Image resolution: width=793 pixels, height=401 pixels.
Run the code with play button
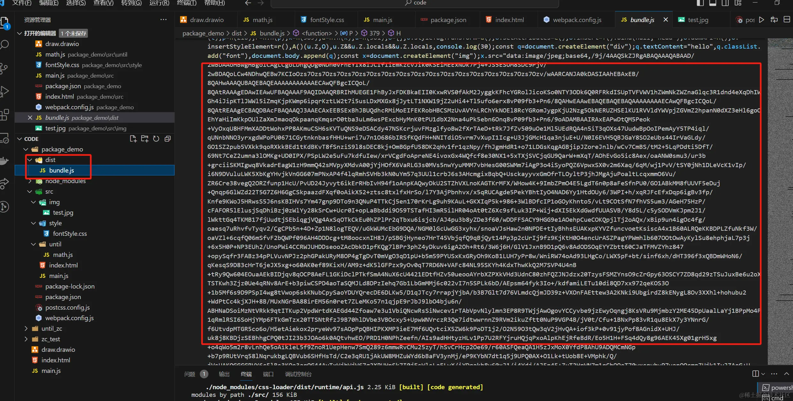tap(762, 20)
